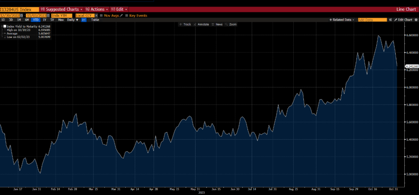Click the last value label 6.241268 on axis
This screenshot has width=419, height=195.
(412, 66)
